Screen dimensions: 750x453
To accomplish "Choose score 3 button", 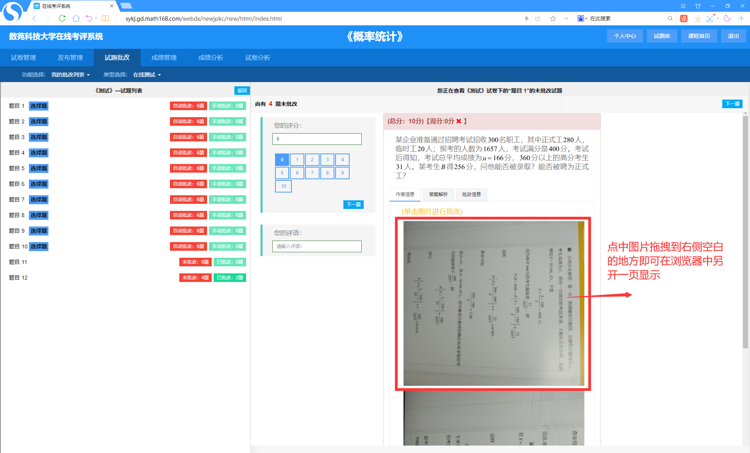I will point(327,160).
